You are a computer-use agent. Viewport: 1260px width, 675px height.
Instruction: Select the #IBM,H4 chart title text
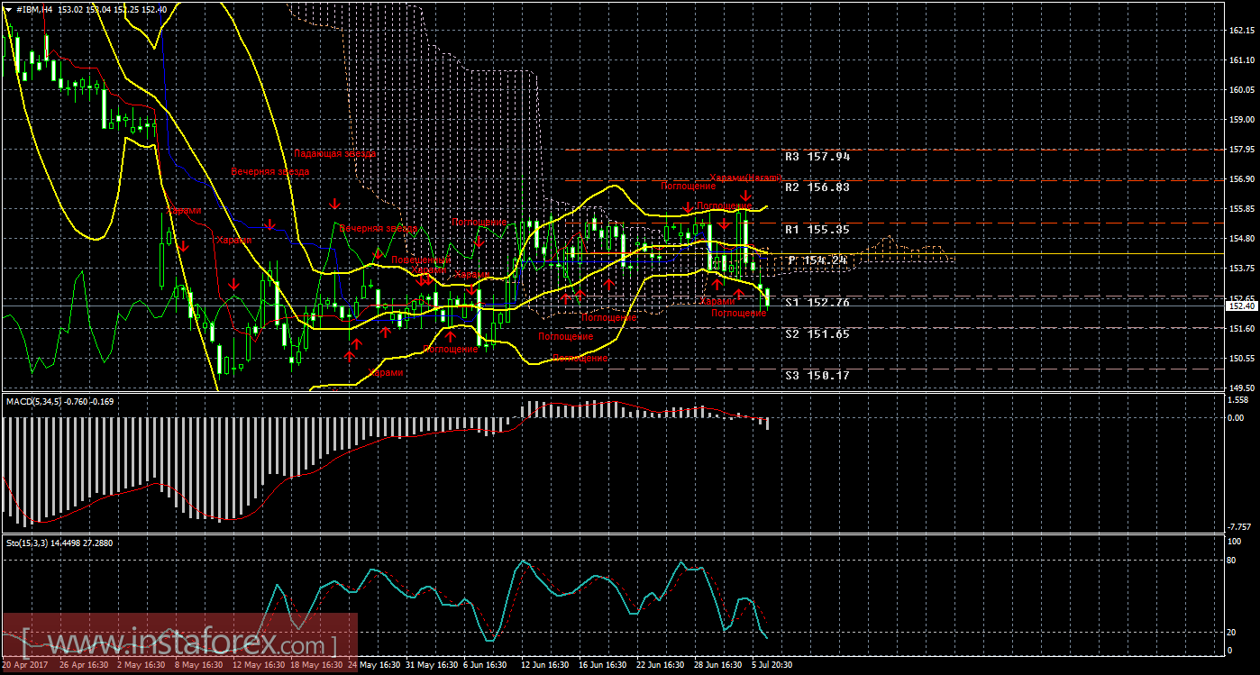(33, 9)
